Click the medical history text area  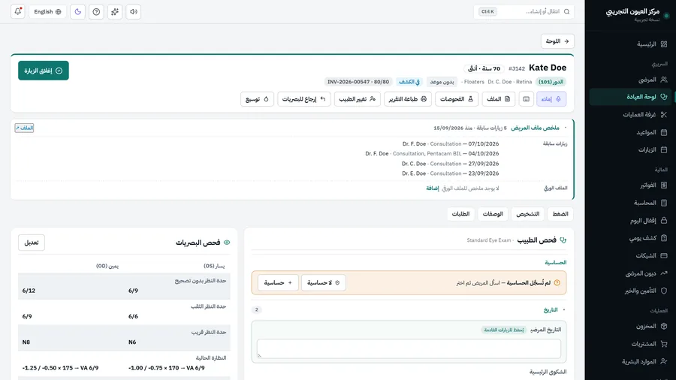pyautogui.click(x=409, y=348)
